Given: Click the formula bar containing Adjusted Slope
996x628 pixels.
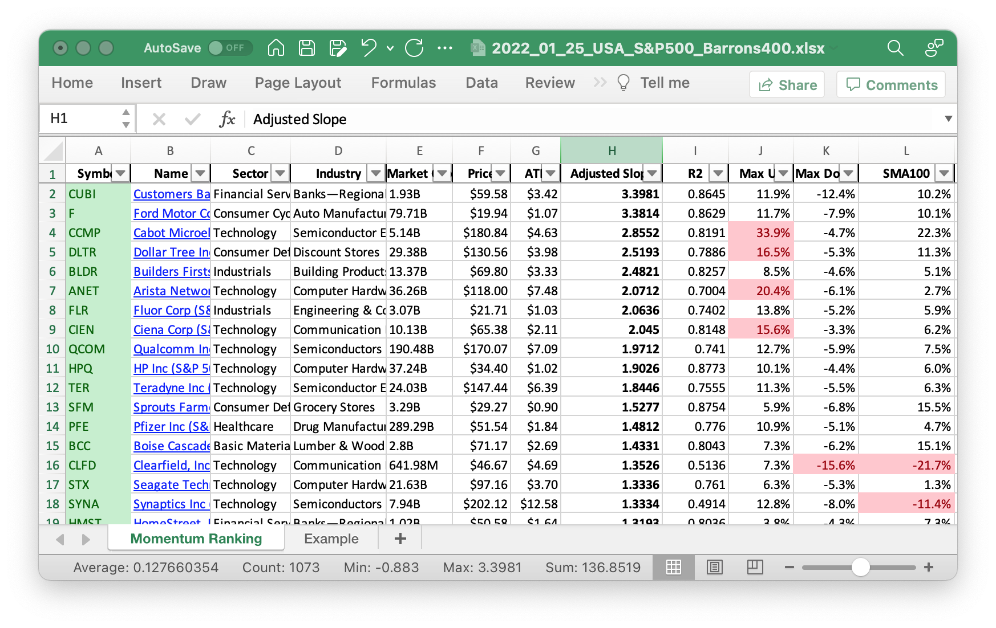Looking at the screenshot, I should 593,119.
